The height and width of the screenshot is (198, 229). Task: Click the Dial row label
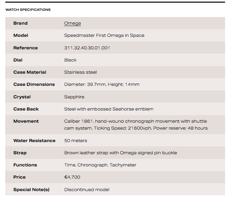(18, 60)
